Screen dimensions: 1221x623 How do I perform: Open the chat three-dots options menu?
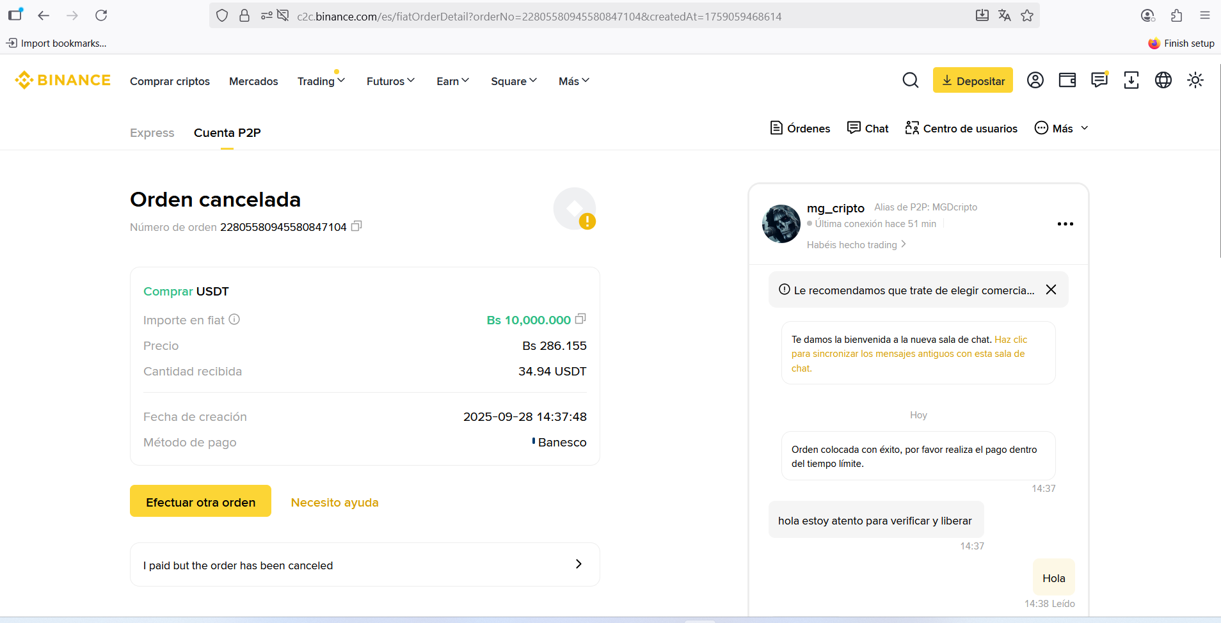(1065, 224)
